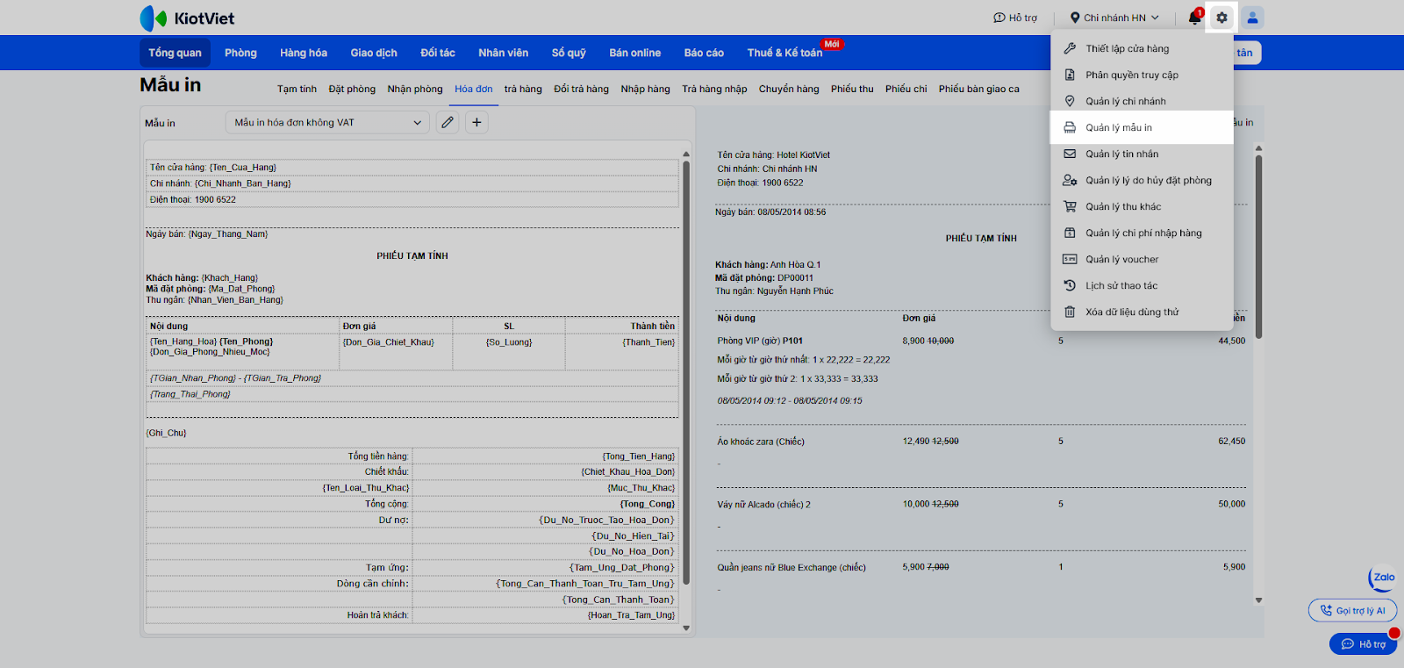Open the Zalo chat icon

pos(1383,578)
